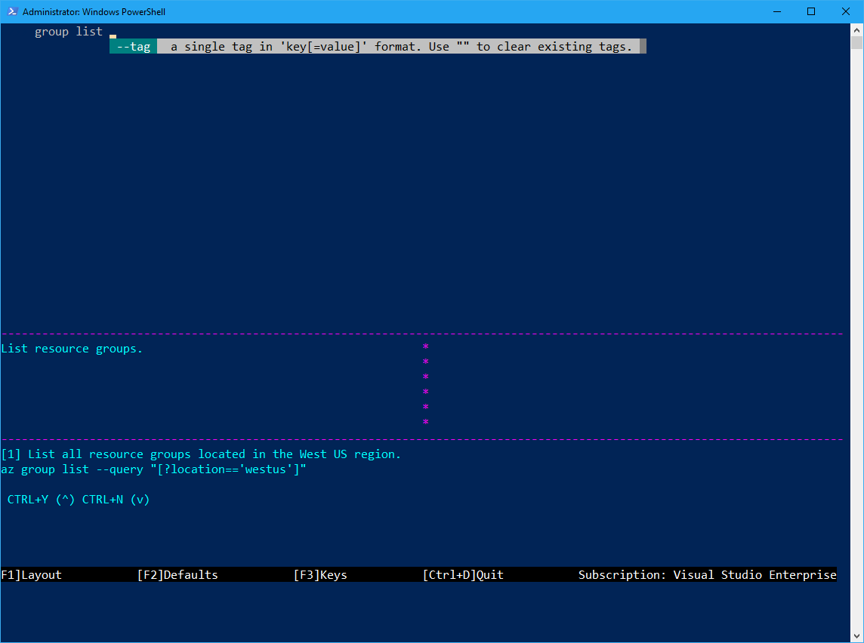The image size is (864, 643).
Task: Click the scroll down arrow of the scrollbar
Action: point(857,636)
